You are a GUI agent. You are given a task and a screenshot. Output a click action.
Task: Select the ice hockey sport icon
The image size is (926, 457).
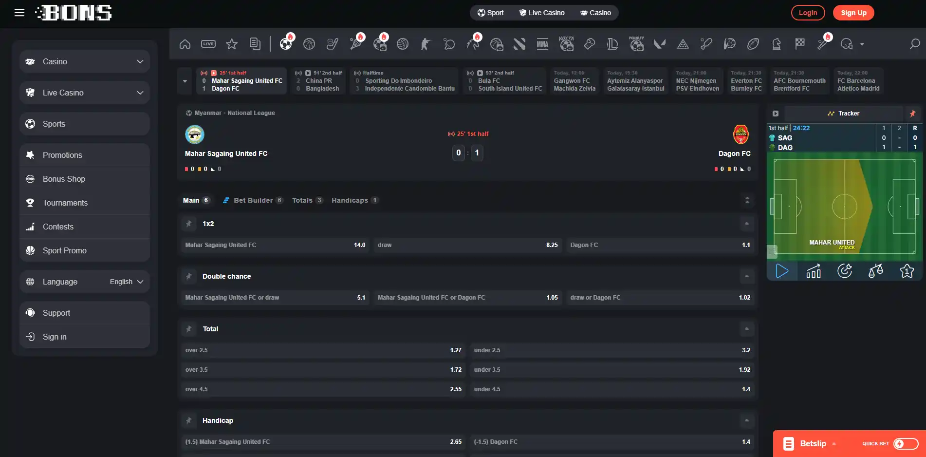tap(333, 44)
